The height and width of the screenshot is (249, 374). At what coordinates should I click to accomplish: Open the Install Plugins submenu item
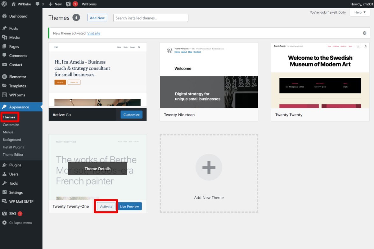[13, 147]
